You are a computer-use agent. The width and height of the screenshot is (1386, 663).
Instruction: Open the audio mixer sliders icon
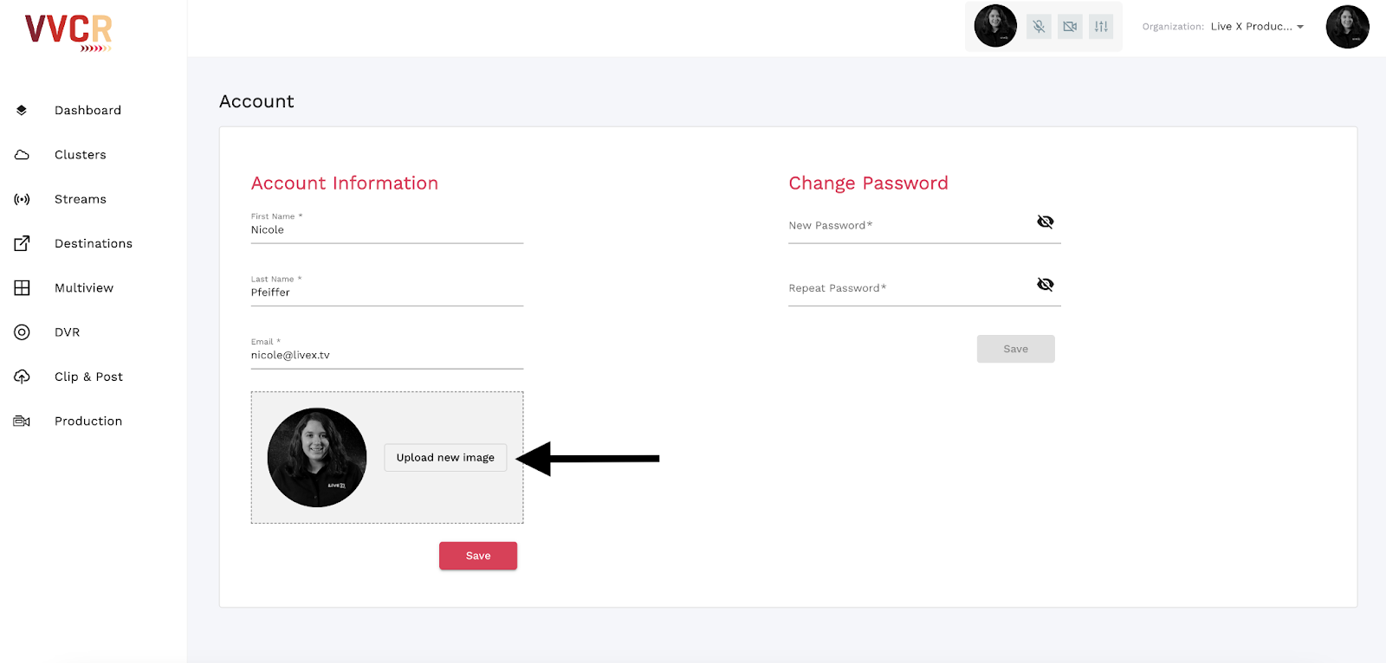click(x=1101, y=27)
